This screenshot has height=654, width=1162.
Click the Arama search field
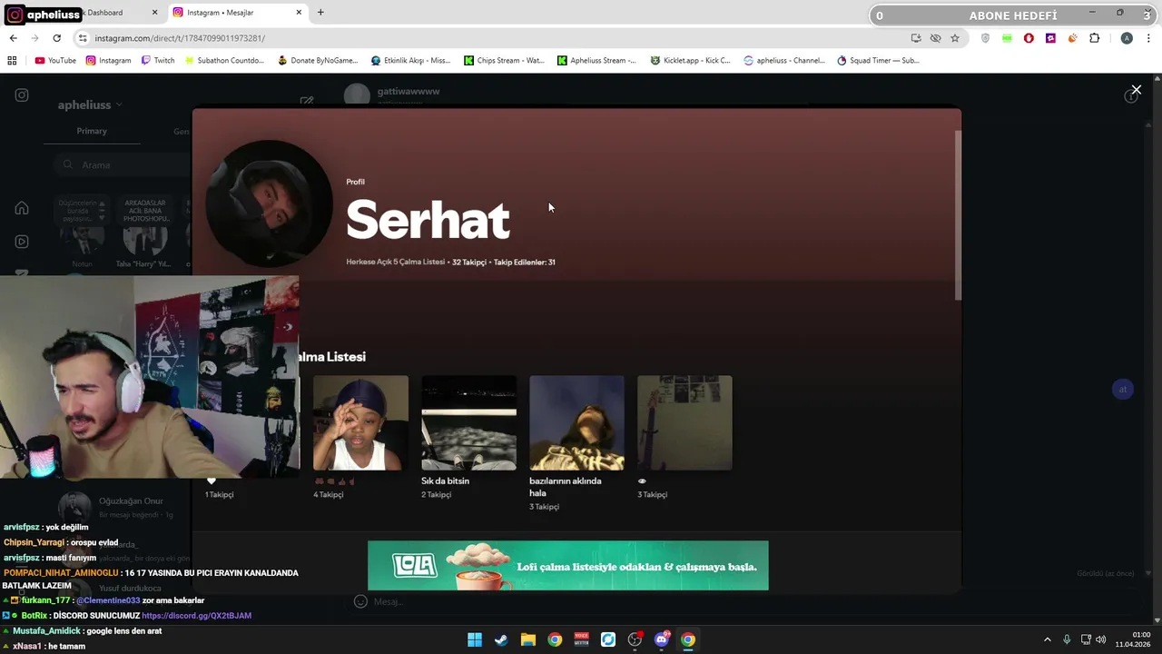click(x=123, y=164)
